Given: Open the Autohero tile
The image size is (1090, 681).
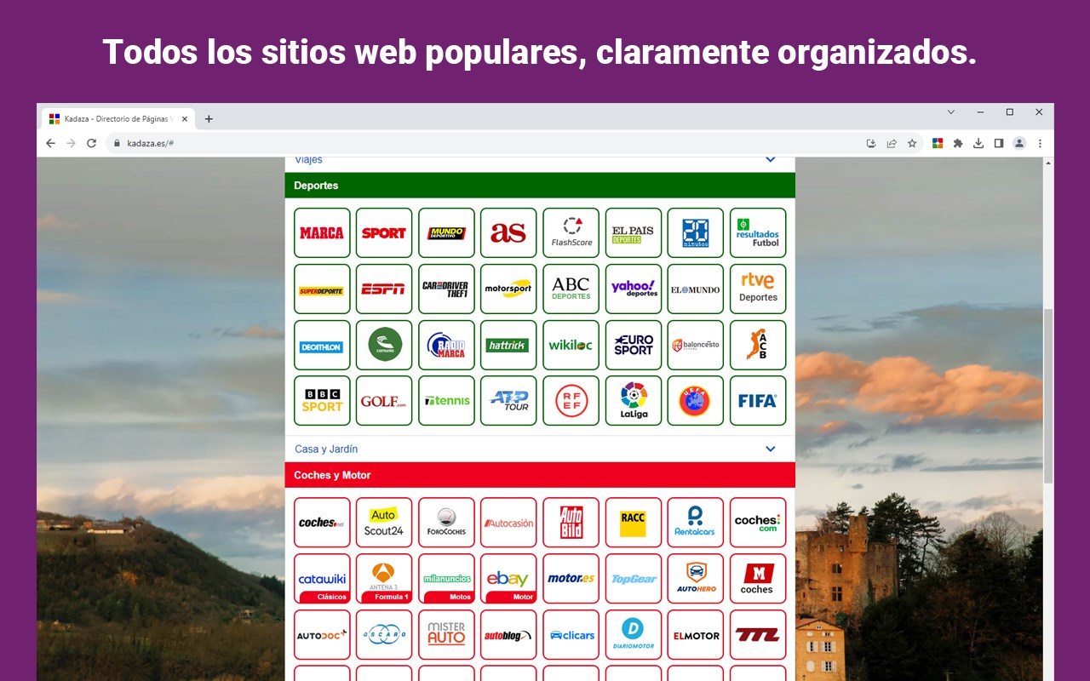Looking at the screenshot, I should (x=696, y=579).
